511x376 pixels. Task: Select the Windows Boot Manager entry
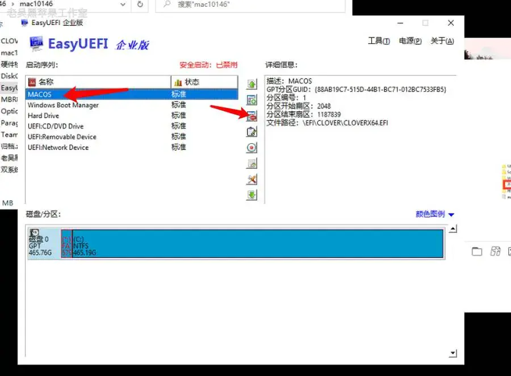point(132,105)
